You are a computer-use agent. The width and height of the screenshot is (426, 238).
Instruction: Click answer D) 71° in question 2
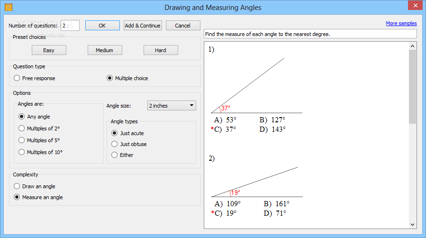coord(275,213)
